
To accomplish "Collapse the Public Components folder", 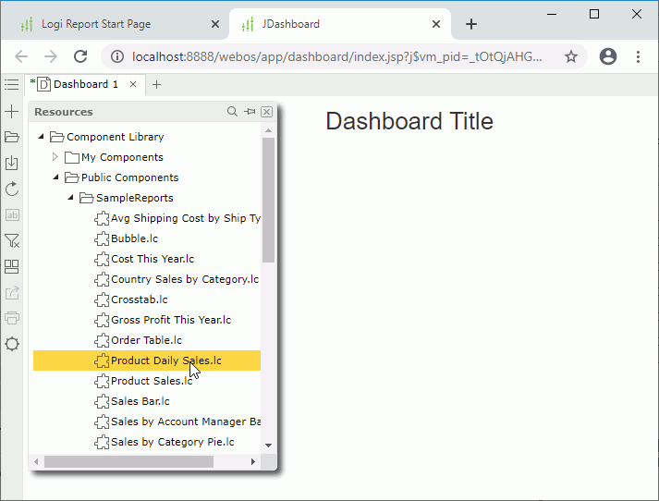I will pos(55,177).
